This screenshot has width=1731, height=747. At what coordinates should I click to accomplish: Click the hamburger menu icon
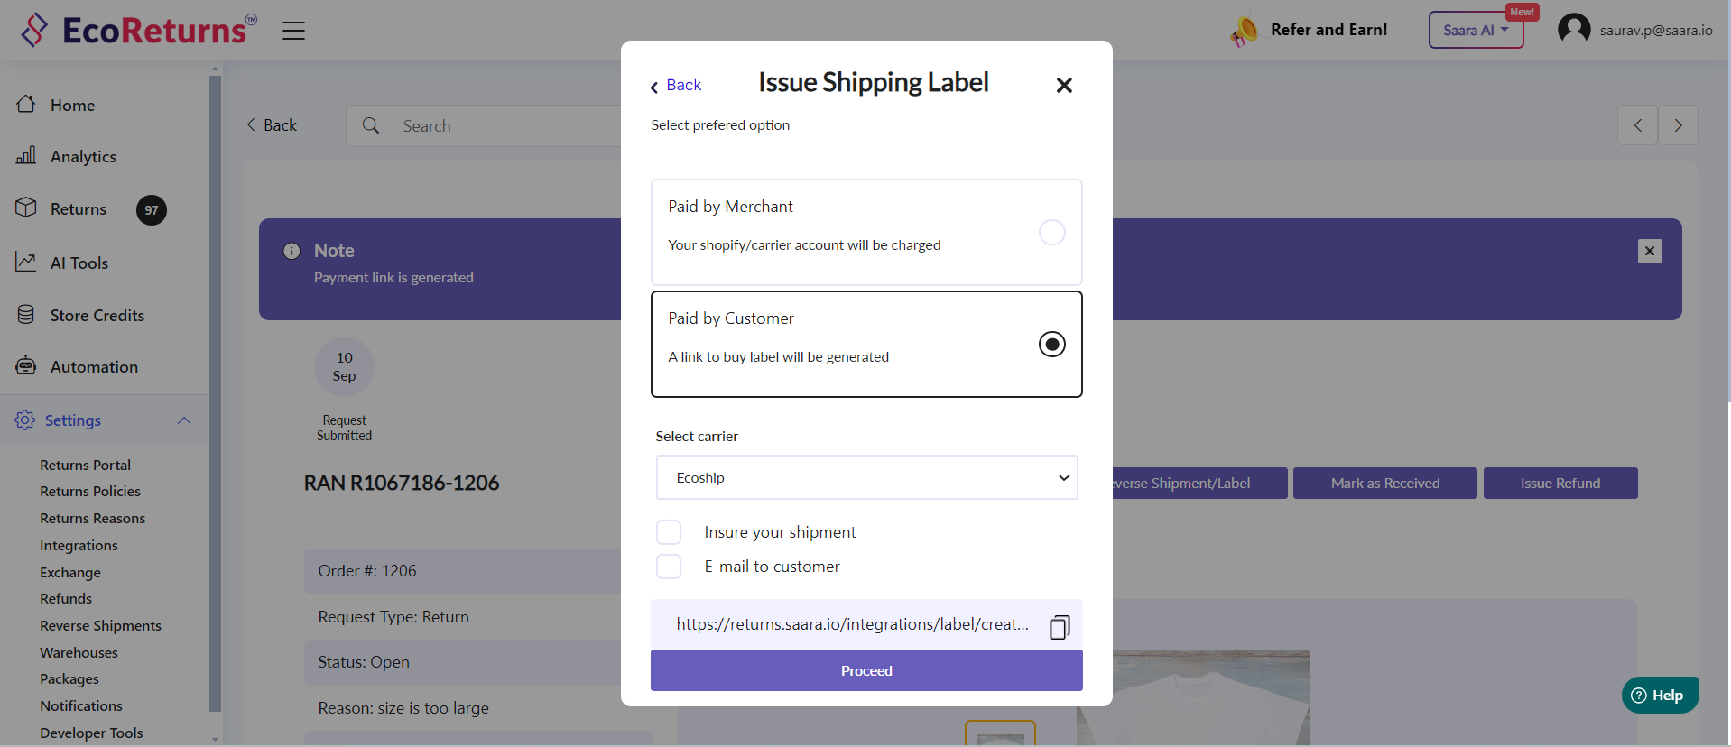coord(293,31)
